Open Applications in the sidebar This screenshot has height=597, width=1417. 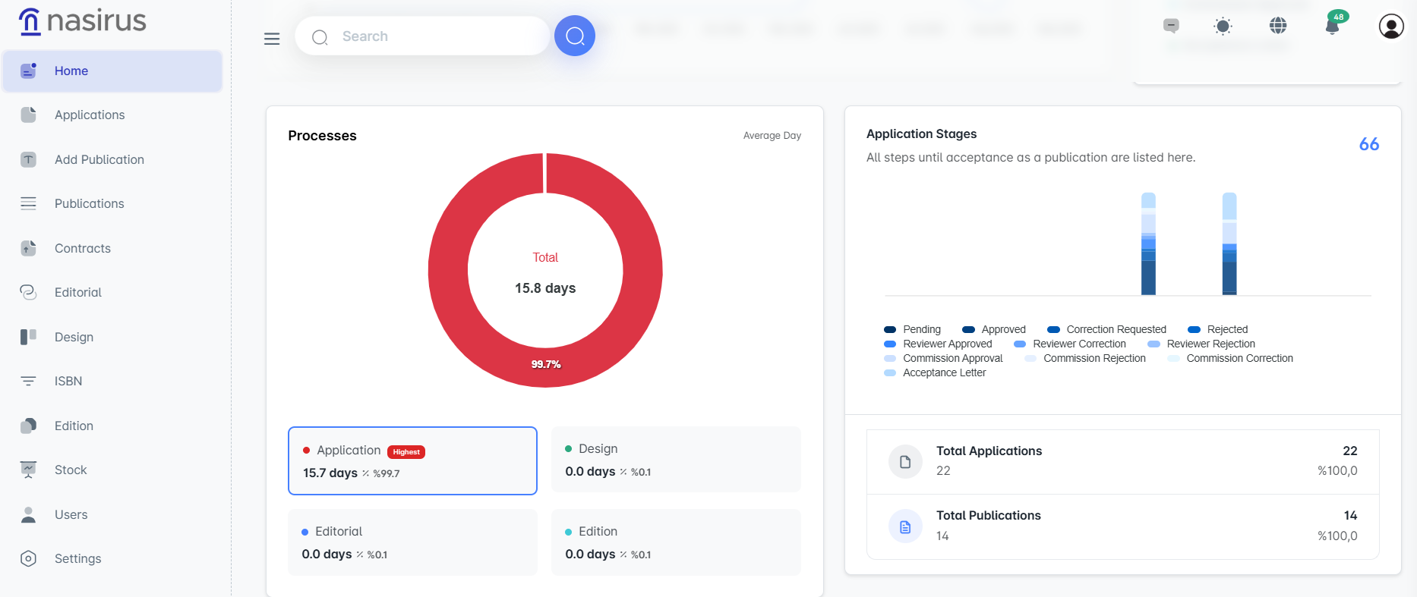pyautogui.click(x=90, y=115)
